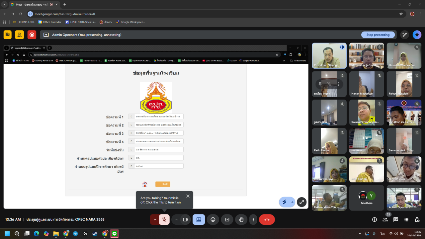Open the Gemini sparkle assistant
This screenshot has height=239, width=425.
[x=417, y=35]
